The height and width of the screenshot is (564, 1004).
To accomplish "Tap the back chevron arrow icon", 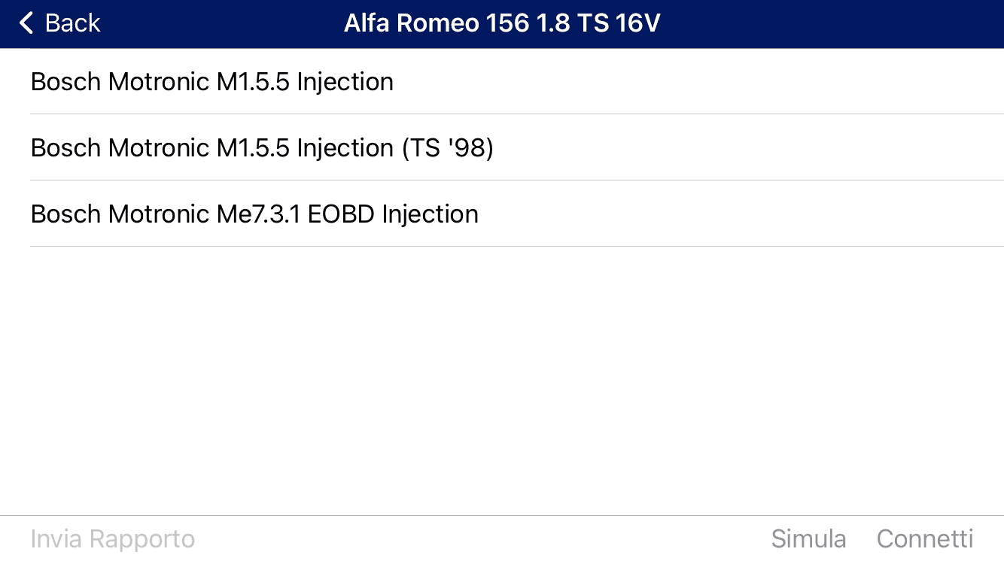I will click(x=26, y=23).
